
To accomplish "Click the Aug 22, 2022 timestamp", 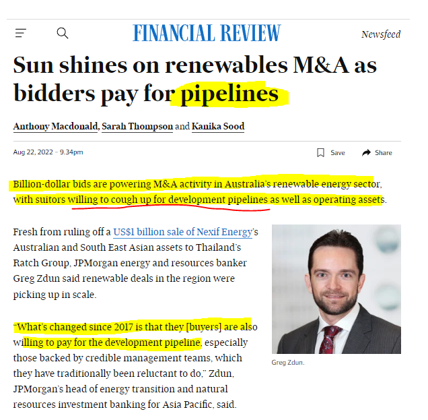I will tap(48, 152).
